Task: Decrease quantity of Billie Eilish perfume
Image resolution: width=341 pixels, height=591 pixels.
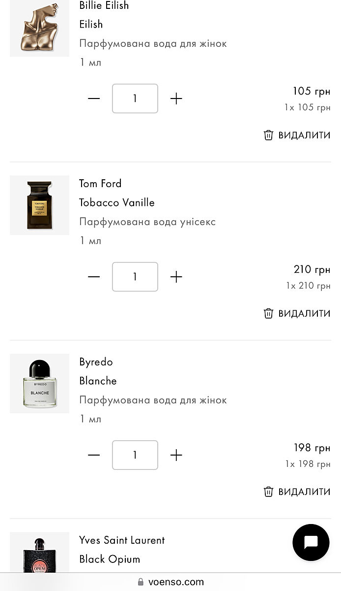Action: [x=94, y=98]
